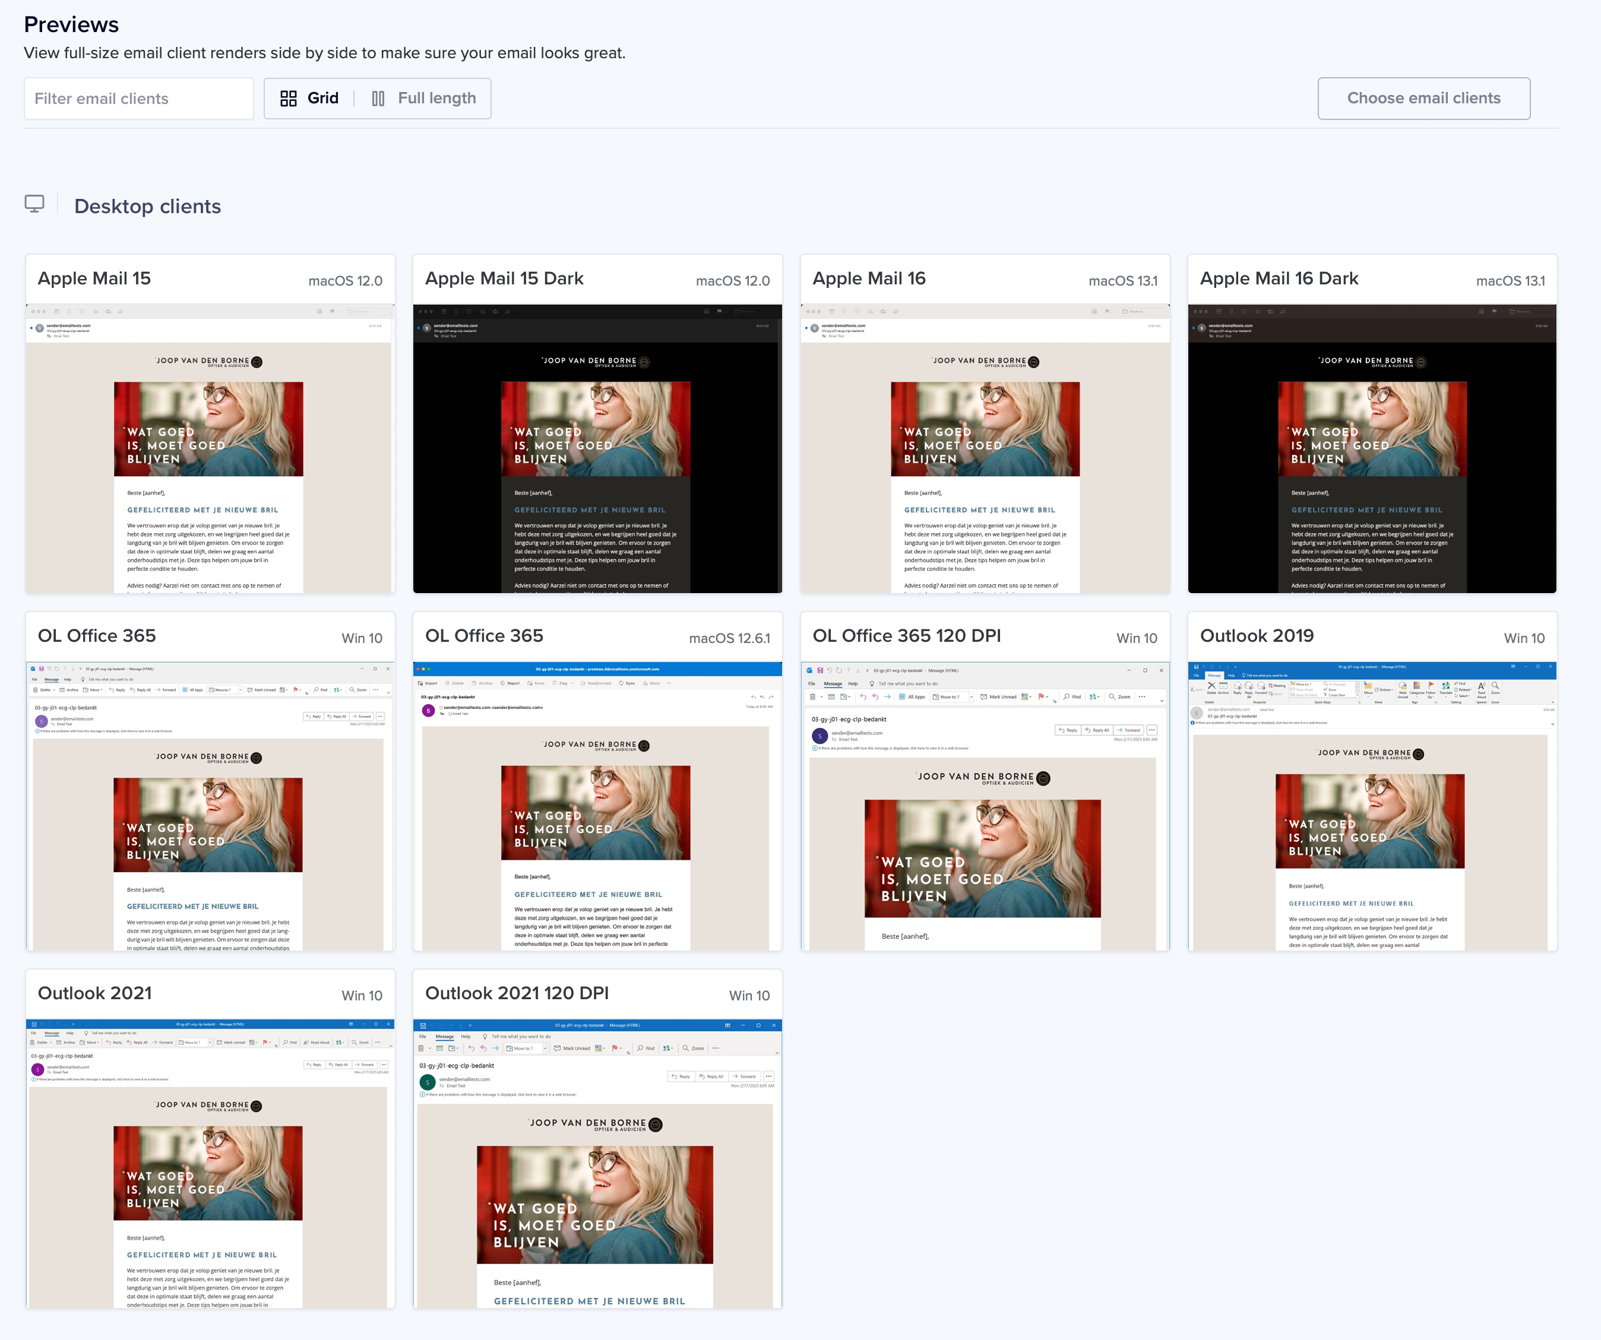
Task: Click the Outlook 2021 120 DPI card title
Action: point(517,994)
